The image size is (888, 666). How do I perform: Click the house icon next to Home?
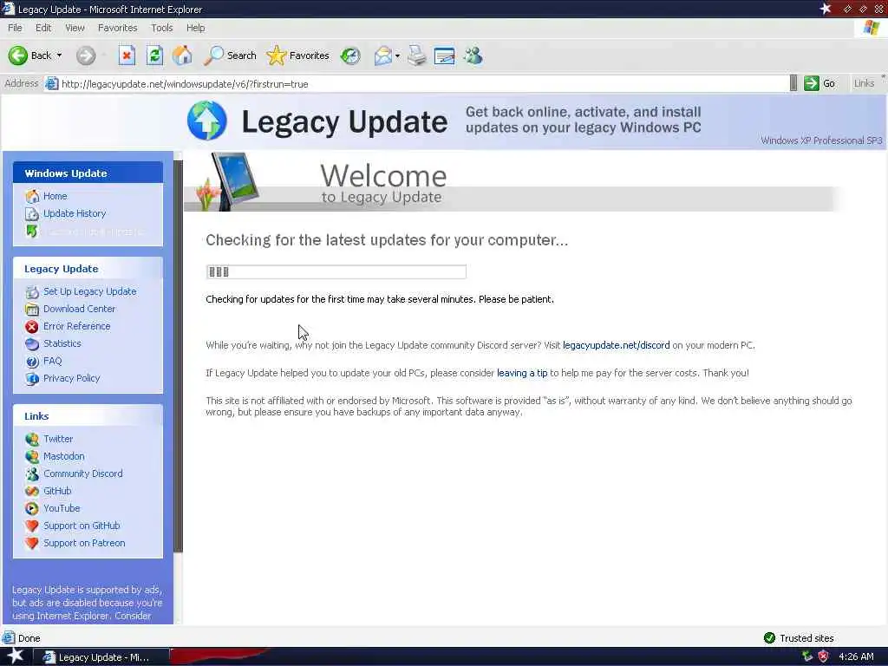pos(32,196)
